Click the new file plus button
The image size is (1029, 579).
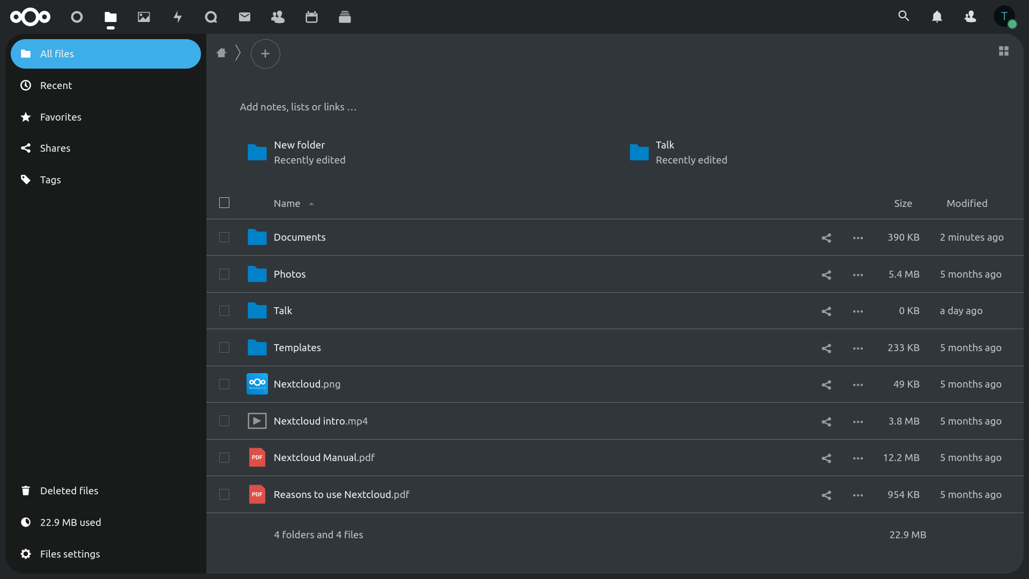click(265, 54)
